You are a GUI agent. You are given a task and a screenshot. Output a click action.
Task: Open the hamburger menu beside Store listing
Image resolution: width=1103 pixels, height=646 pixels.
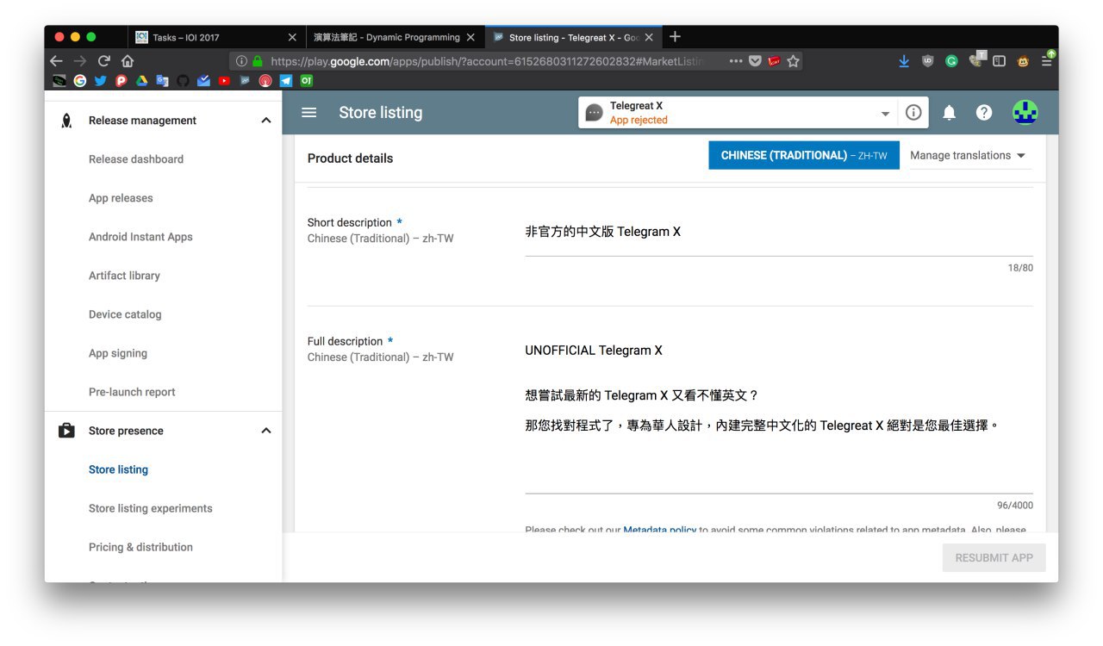(309, 113)
